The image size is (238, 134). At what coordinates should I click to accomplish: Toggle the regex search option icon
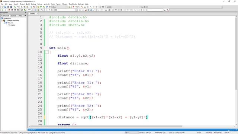pos(94,10)
